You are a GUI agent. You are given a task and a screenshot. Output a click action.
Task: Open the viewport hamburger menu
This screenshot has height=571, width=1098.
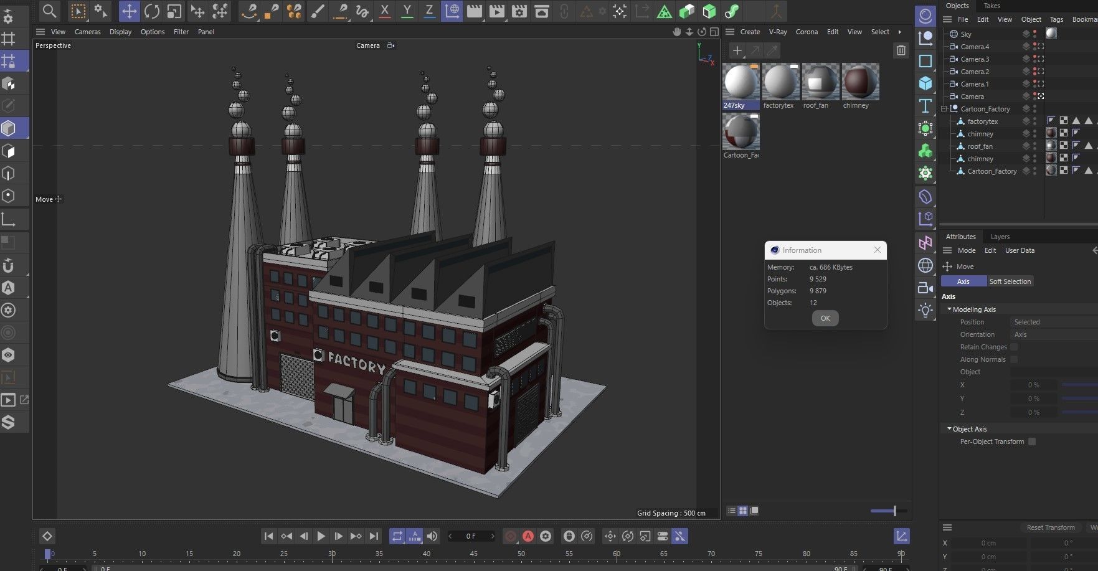(40, 32)
